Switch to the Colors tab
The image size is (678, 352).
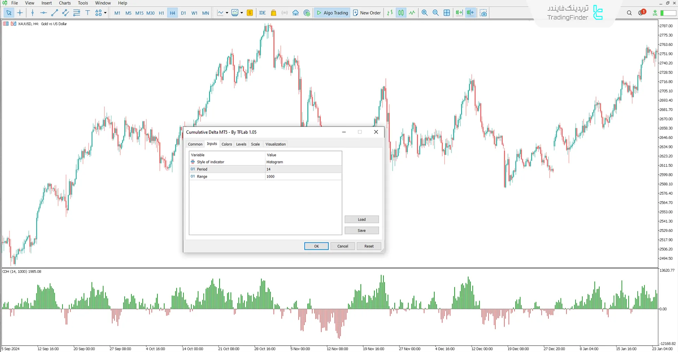pos(227,144)
